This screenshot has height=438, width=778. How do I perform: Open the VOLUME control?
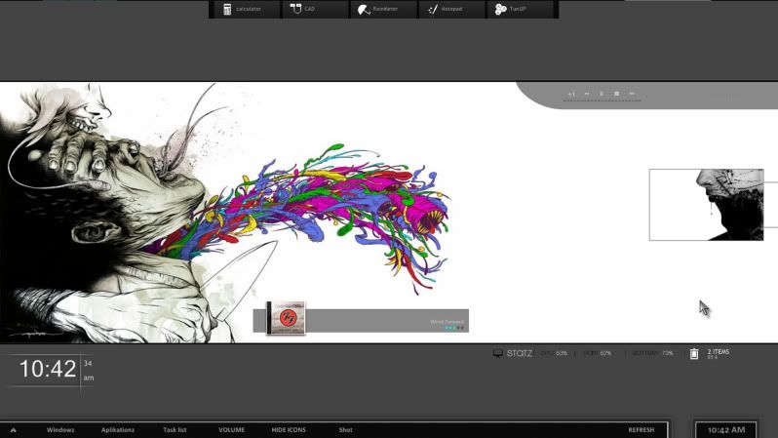click(x=232, y=430)
